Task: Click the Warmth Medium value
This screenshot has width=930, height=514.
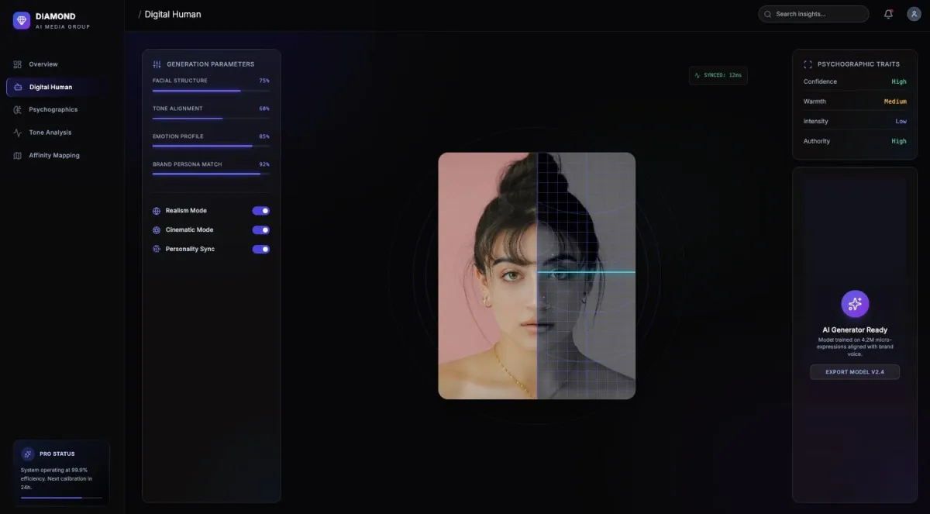Action: pyautogui.click(x=895, y=102)
